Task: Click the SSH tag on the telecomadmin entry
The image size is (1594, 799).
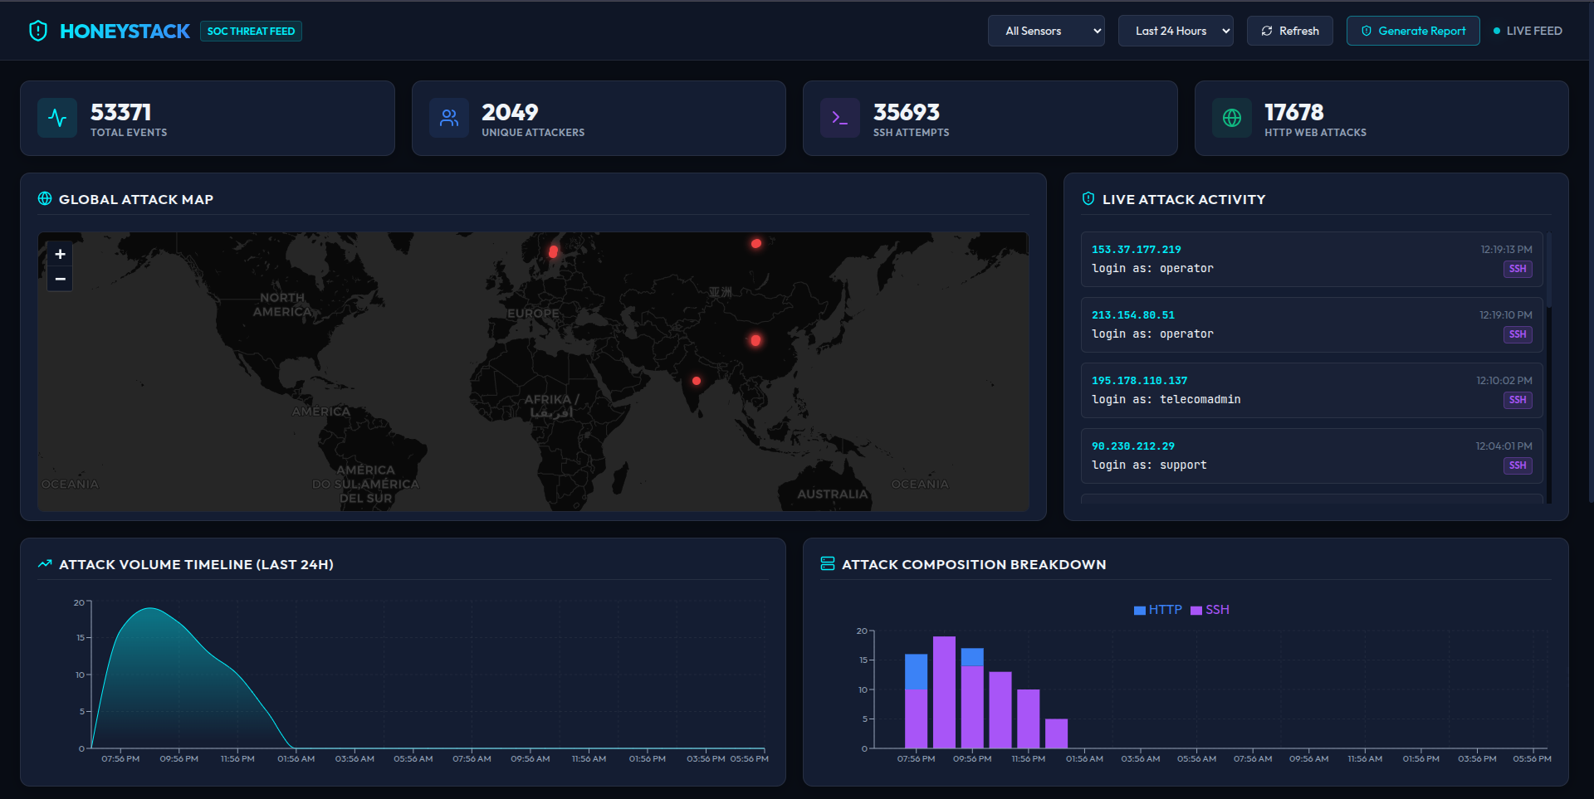Action: coord(1518,400)
